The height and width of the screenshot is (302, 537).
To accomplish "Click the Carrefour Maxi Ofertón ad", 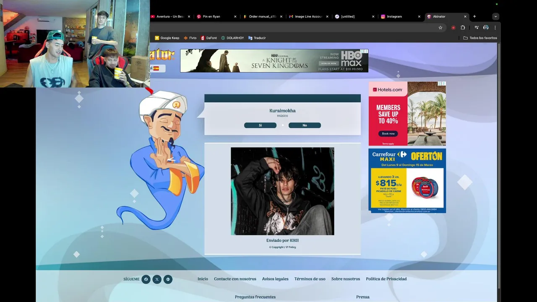I will coord(407,181).
